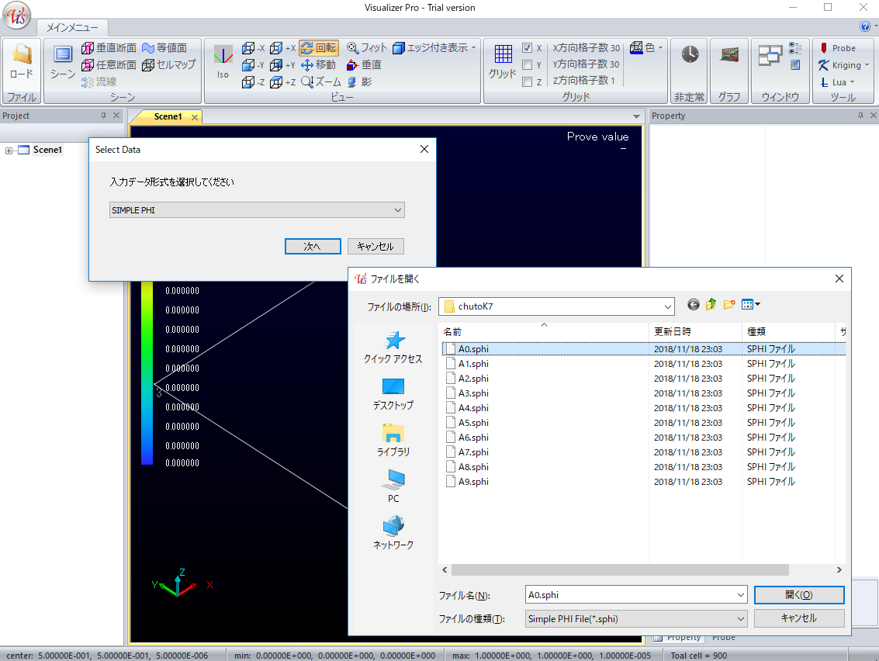Enable the Y grid direction checkbox
The image size is (879, 661).
coord(528,65)
